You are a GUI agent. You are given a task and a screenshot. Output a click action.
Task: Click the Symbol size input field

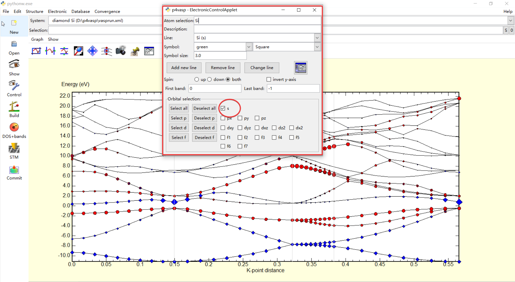pyautogui.click(x=220, y=56)
